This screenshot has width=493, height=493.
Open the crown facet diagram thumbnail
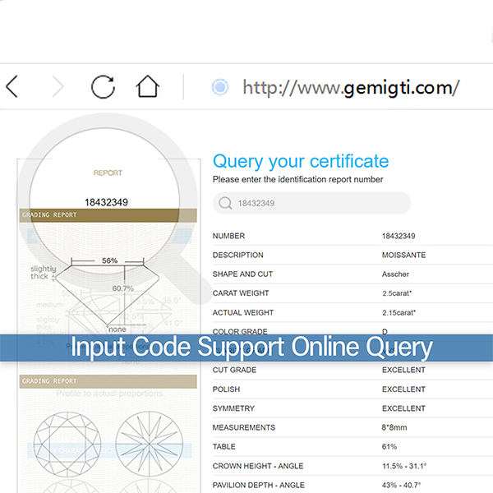[x=67, y=445]
